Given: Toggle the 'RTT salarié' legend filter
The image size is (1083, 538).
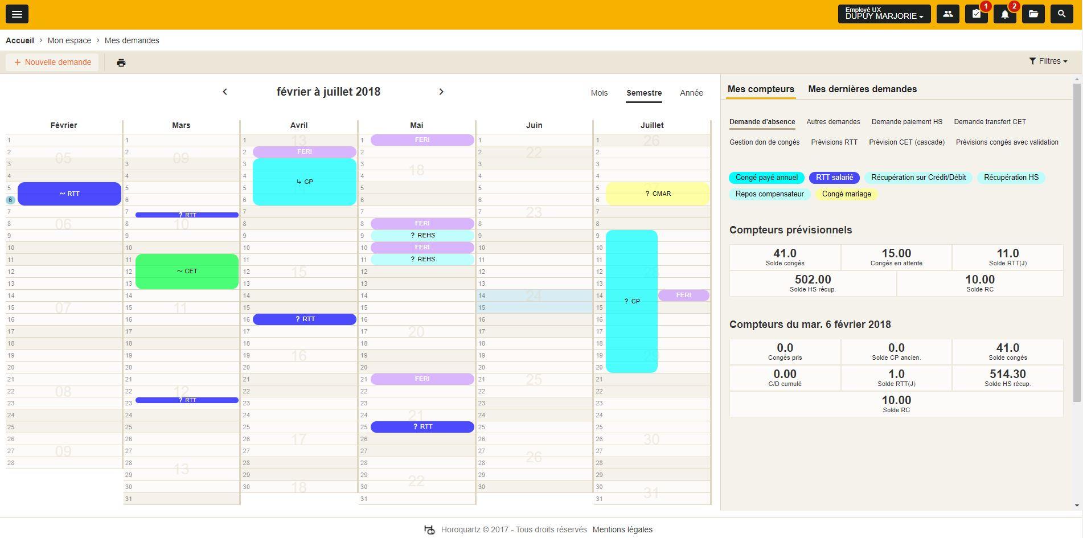Looking at the screenshot, I should (x=834, y=177).
